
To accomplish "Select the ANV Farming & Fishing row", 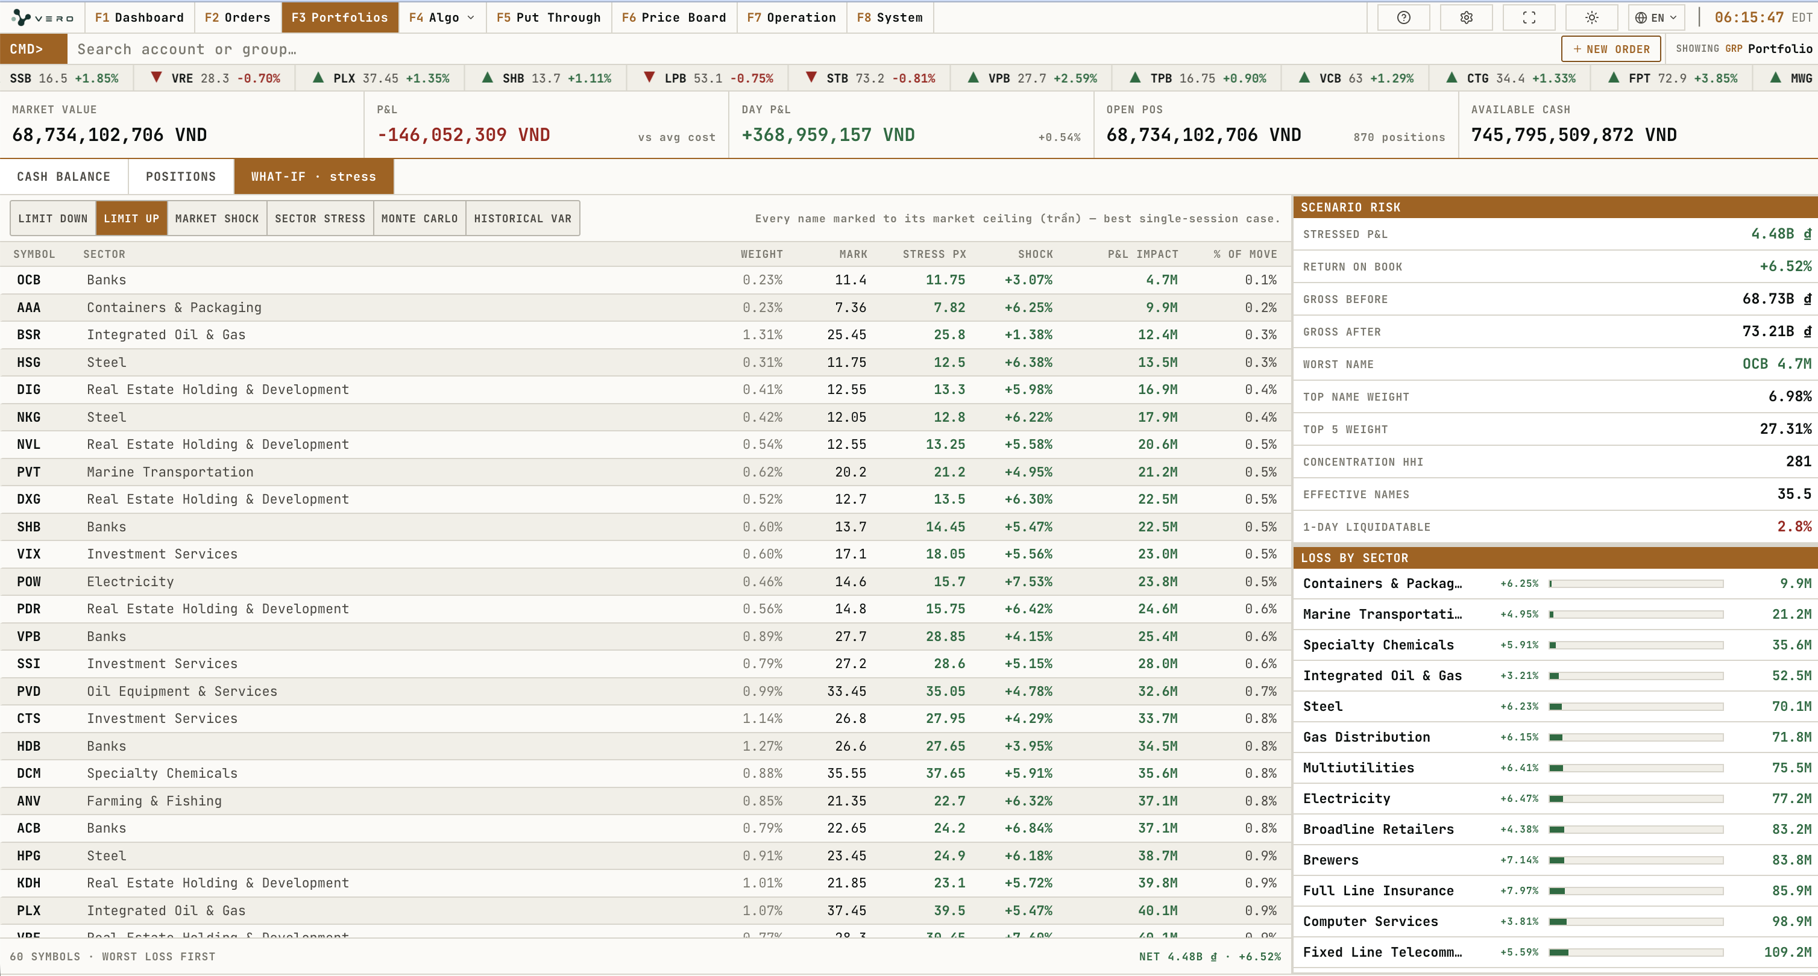I will [x=646, y=801].
